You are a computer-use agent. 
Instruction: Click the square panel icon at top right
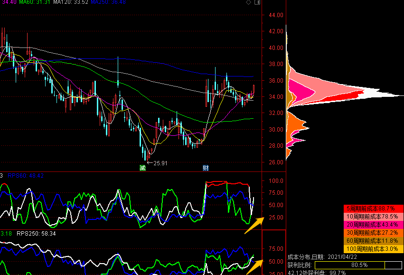point(257,3)
